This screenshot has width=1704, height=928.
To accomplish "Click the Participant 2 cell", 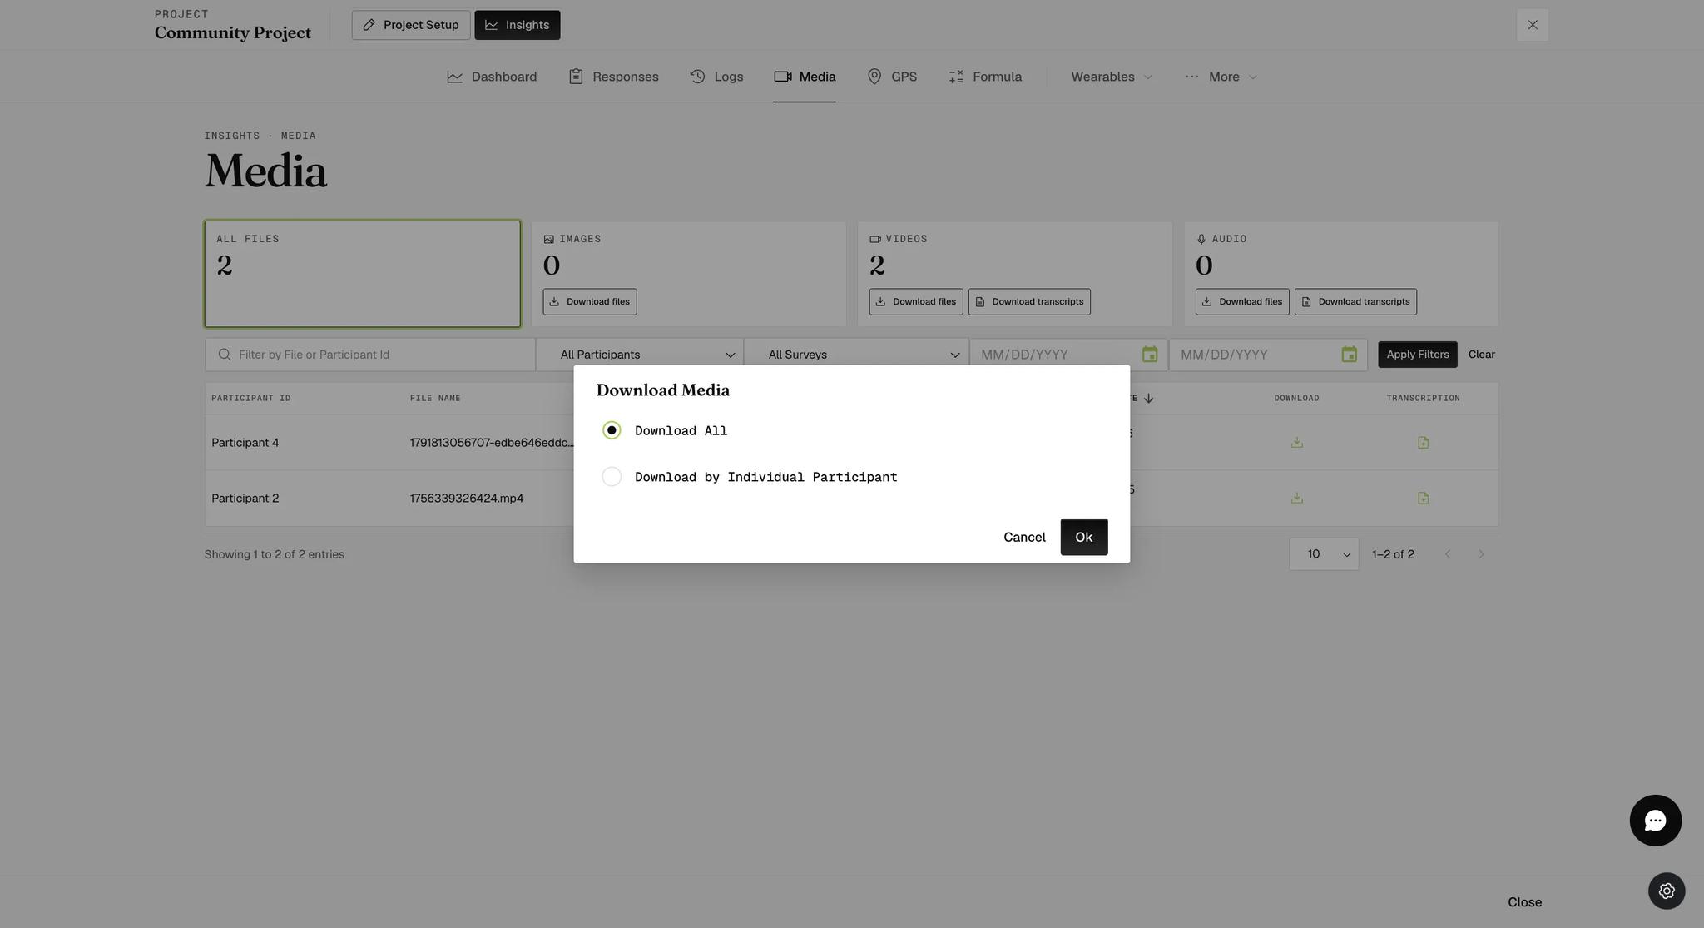I will (245, 499).
